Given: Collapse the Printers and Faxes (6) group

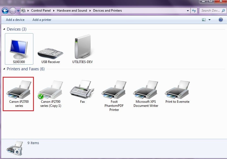Looking at the screenshot, I should [4, 69].
